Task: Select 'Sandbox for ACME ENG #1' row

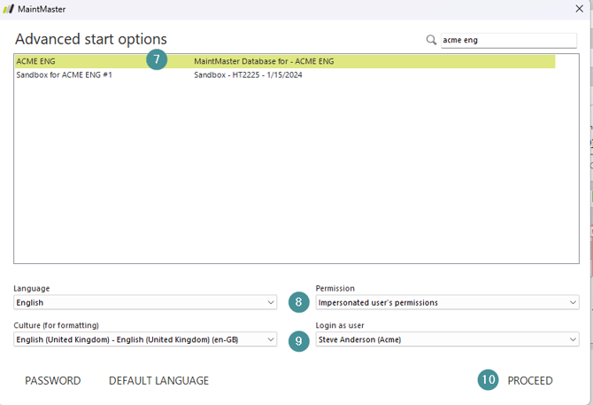Action: (285, 75)
